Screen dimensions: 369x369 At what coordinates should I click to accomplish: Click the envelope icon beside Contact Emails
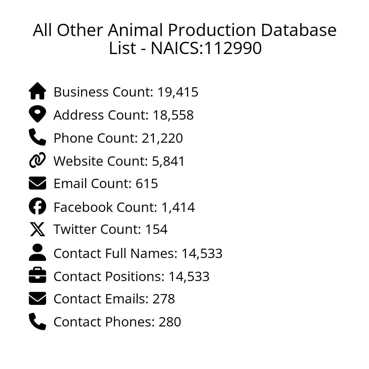click(37, 299)
